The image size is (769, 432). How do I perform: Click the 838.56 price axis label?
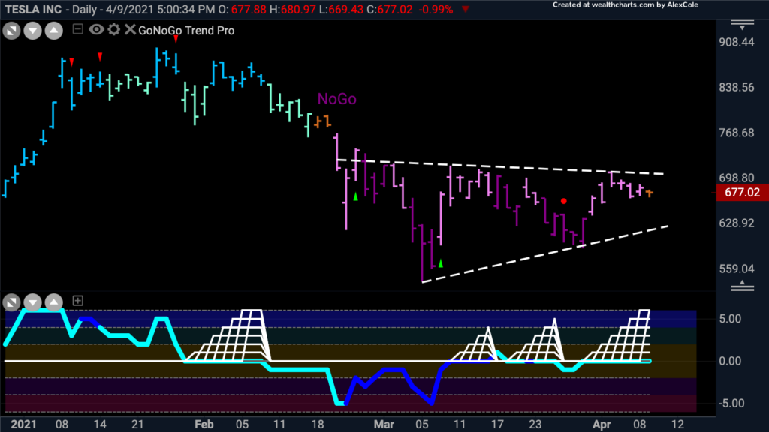(x=736, y=88)
